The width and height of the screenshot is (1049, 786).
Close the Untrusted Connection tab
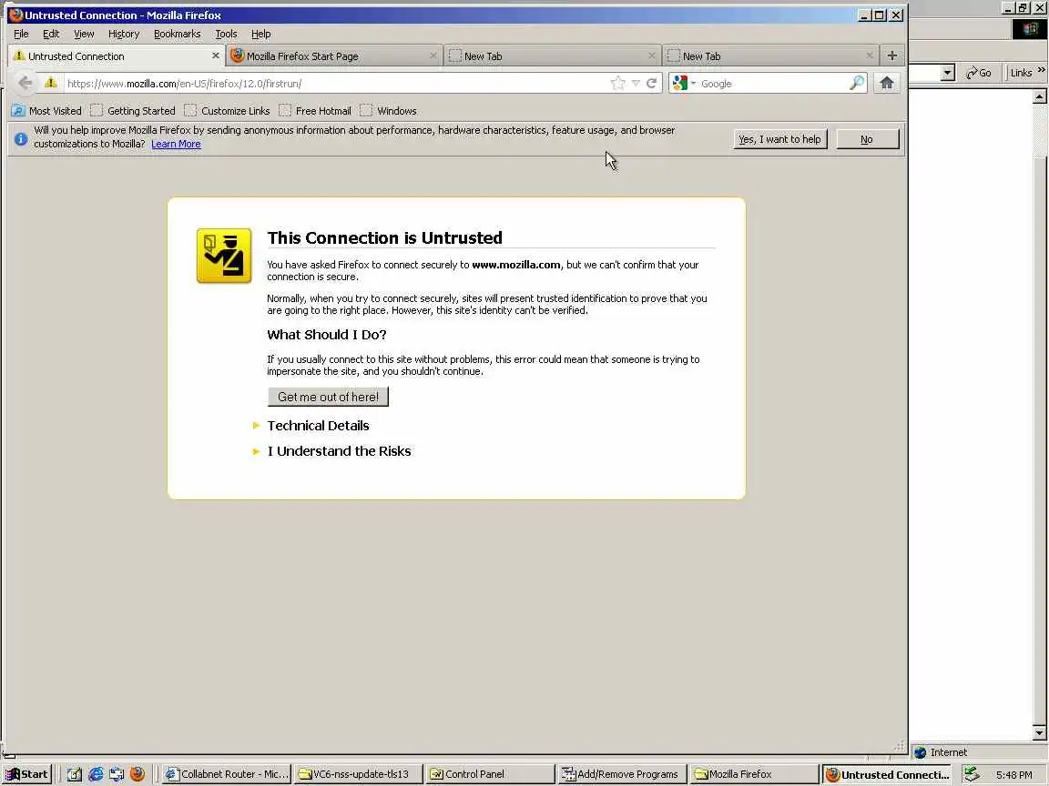tap(216, 55)
